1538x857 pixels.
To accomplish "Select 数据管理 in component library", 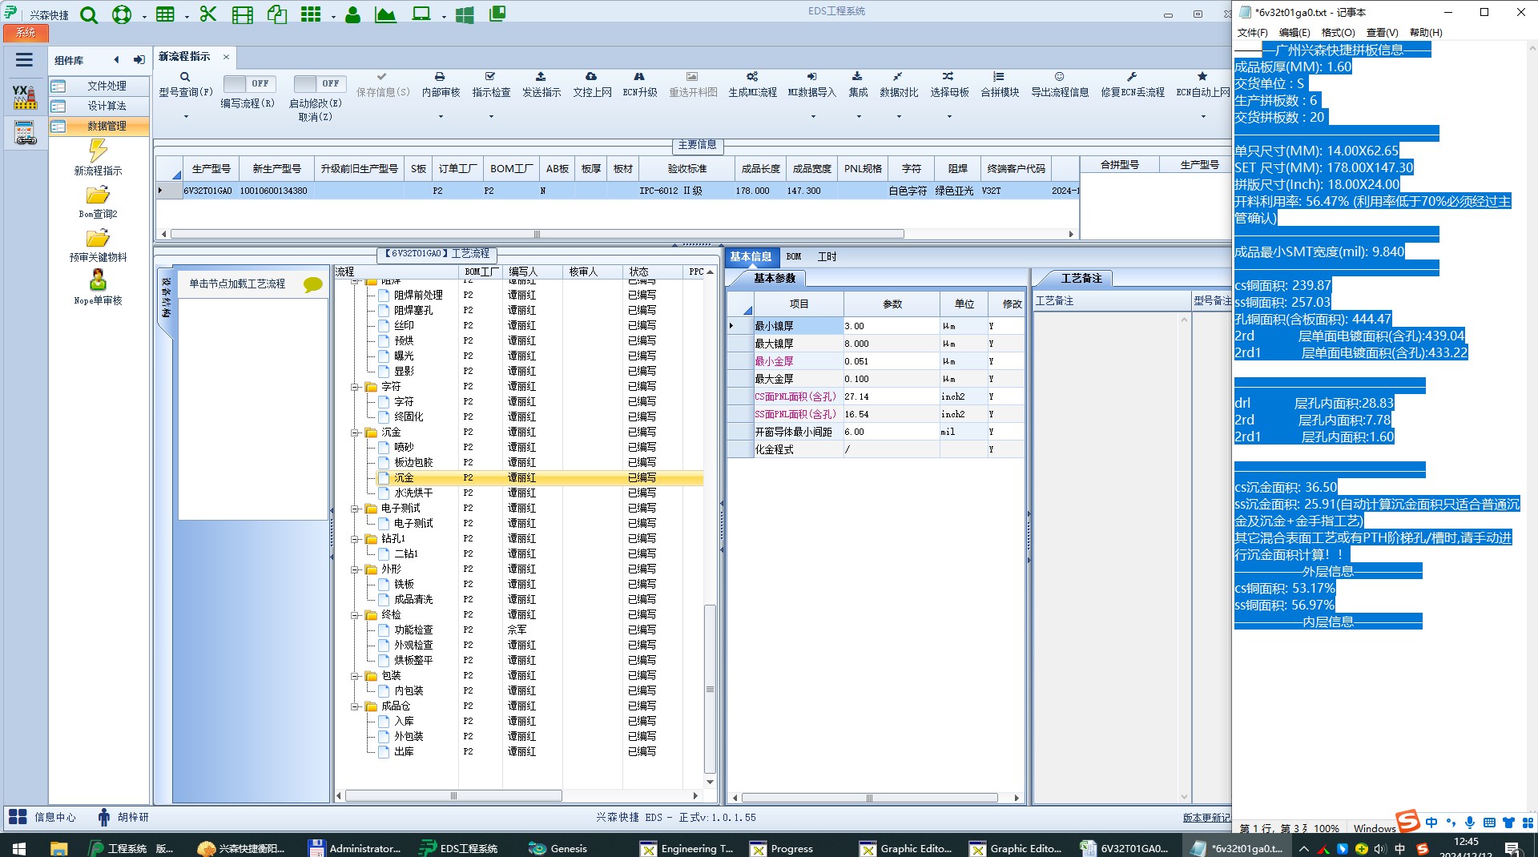I will pyautogui.click(x=99, y=126).
